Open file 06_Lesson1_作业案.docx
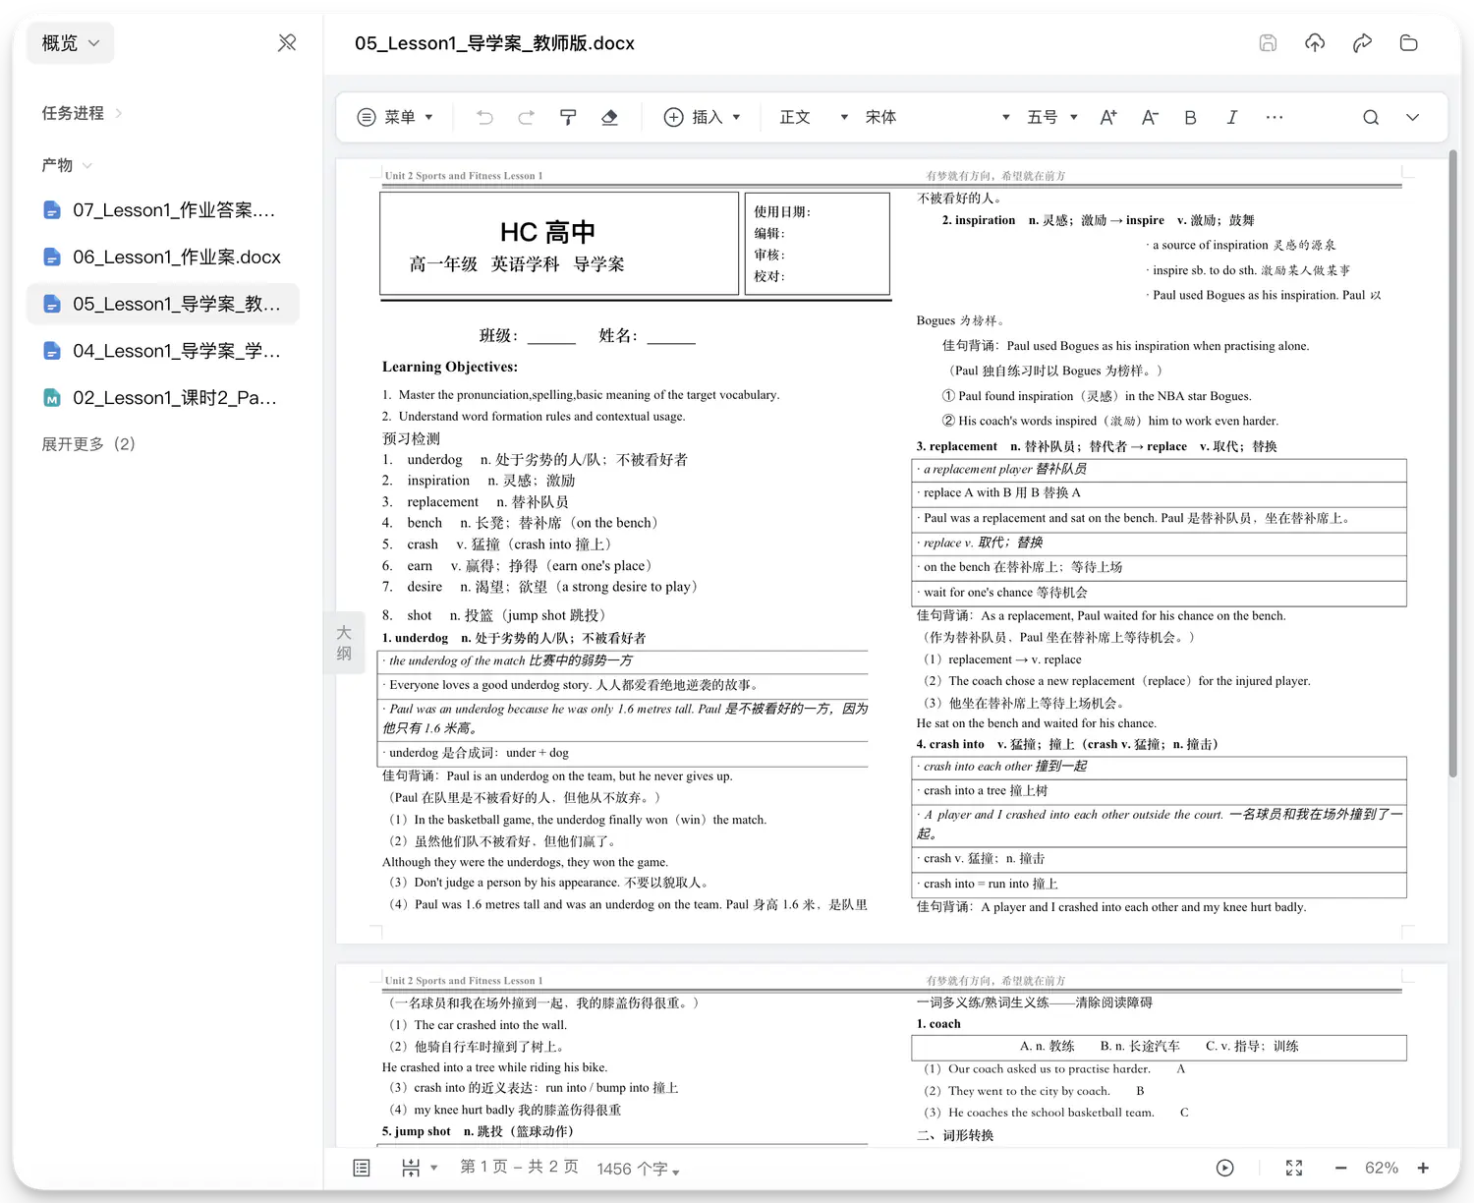The width and height of the screenshot is (1474, 1203). [162, 258]
